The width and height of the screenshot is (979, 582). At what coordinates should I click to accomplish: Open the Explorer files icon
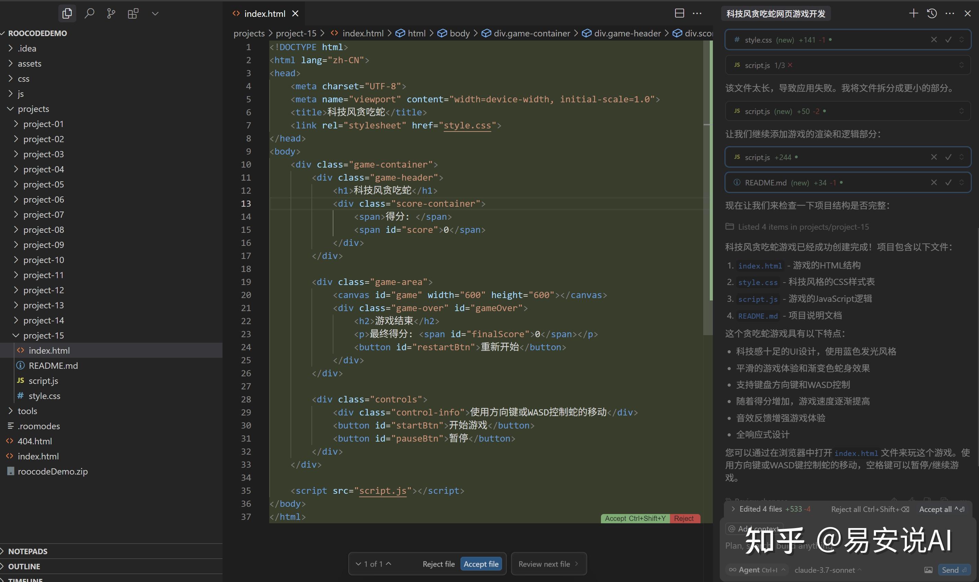tap(67, 13)
